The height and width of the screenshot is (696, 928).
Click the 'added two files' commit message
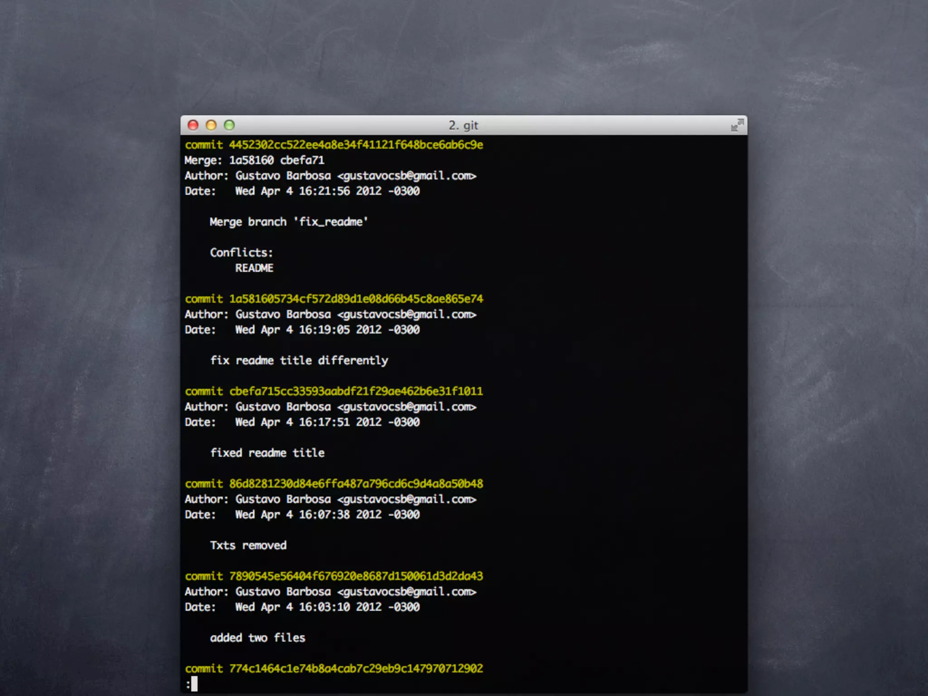point(257,638)
